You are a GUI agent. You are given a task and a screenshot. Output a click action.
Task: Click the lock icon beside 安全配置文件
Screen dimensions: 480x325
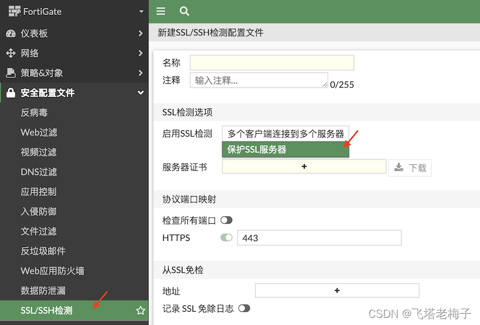pos(11,93)
